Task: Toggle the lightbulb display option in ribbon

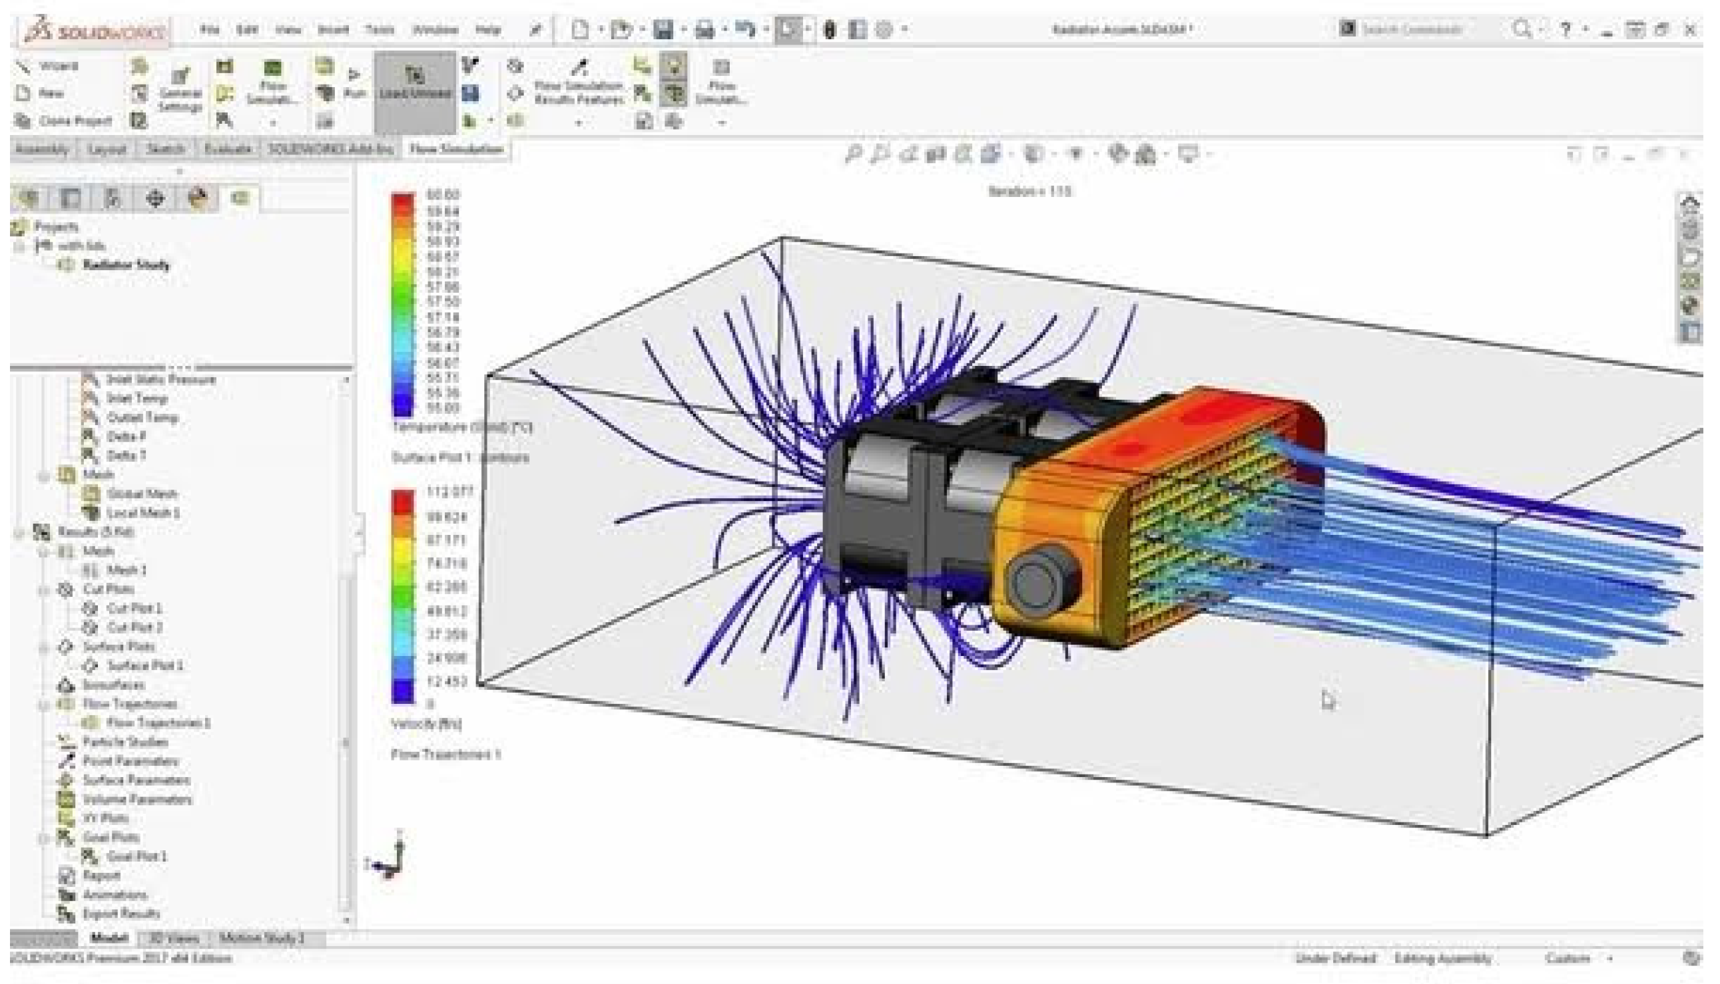Action: pyautogui.click(x=674, y=67)
